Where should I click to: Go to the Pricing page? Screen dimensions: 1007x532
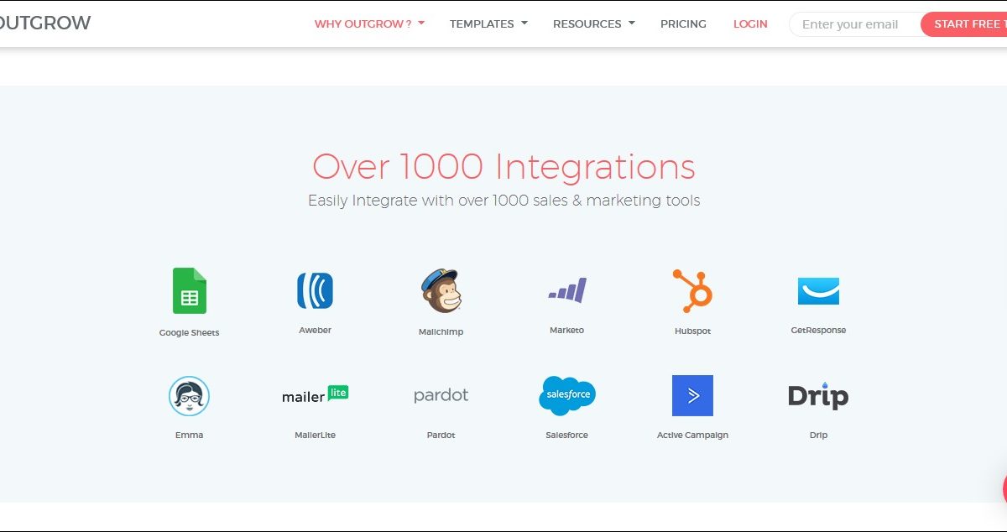point(683,23)
